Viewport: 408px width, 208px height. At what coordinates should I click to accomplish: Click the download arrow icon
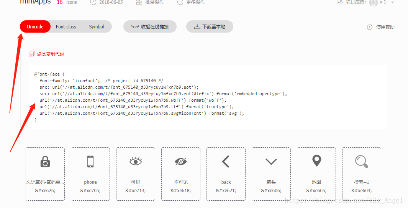point(197,26)
